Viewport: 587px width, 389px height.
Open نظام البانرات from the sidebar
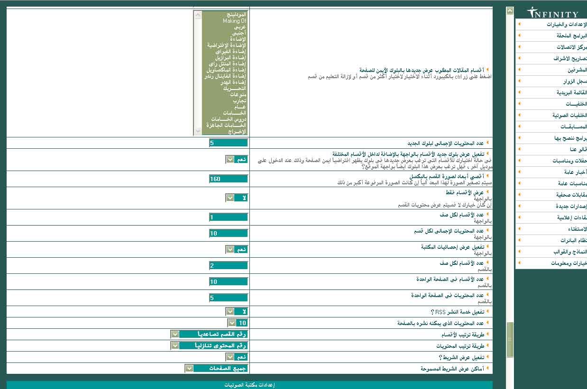pos(551,241)
